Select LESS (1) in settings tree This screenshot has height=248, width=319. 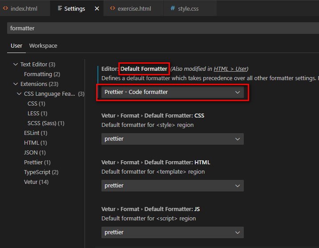pos(37,113)
